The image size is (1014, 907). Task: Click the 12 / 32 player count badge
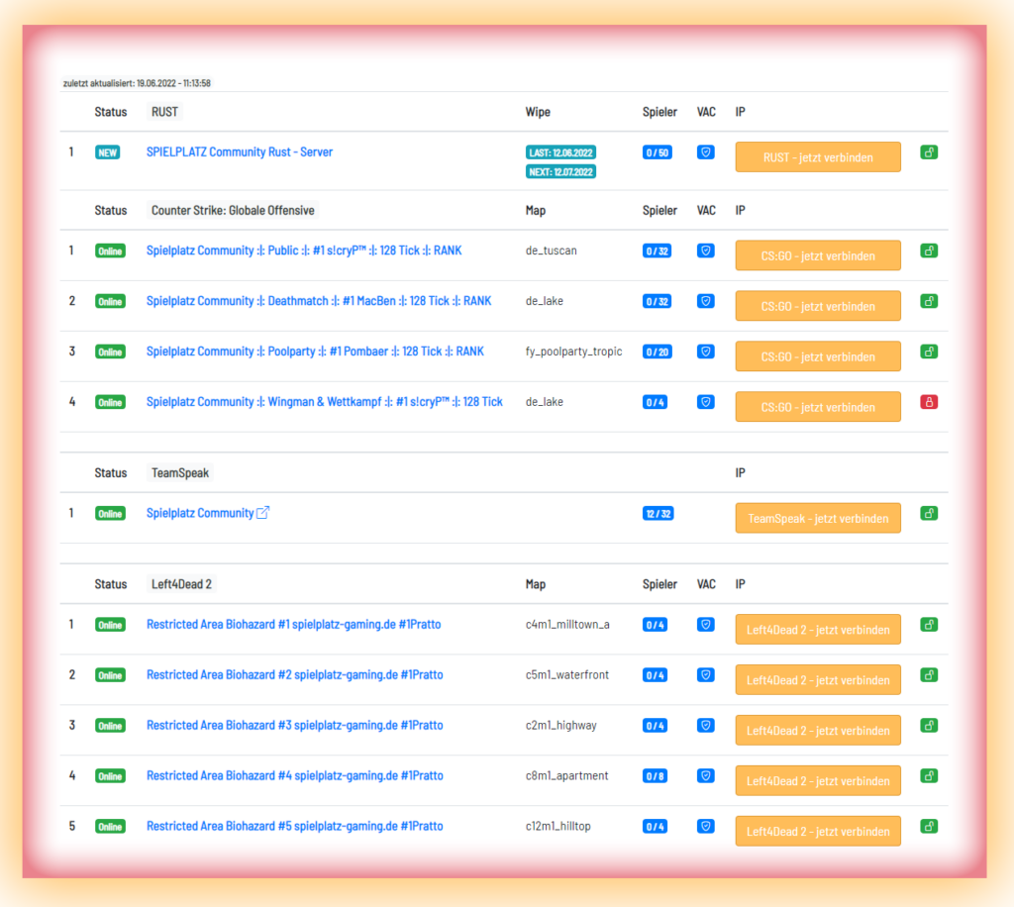pyautogui.click(x=658, y=514)
